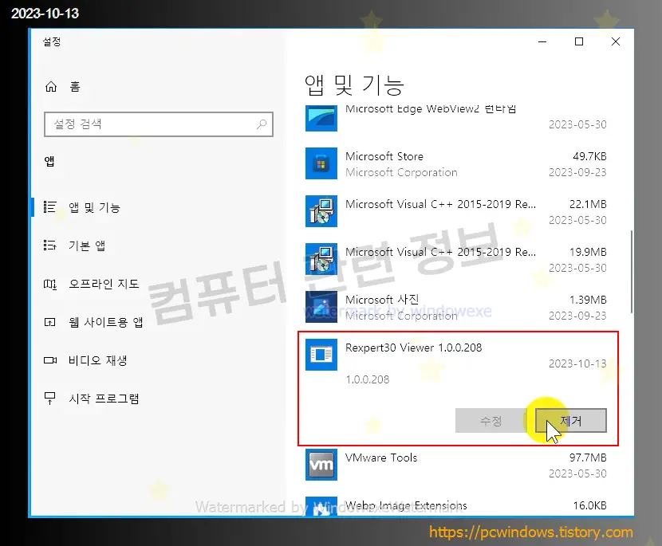662x546 pixels.
Task: Close the 설정 window
Action: point(616,41)
